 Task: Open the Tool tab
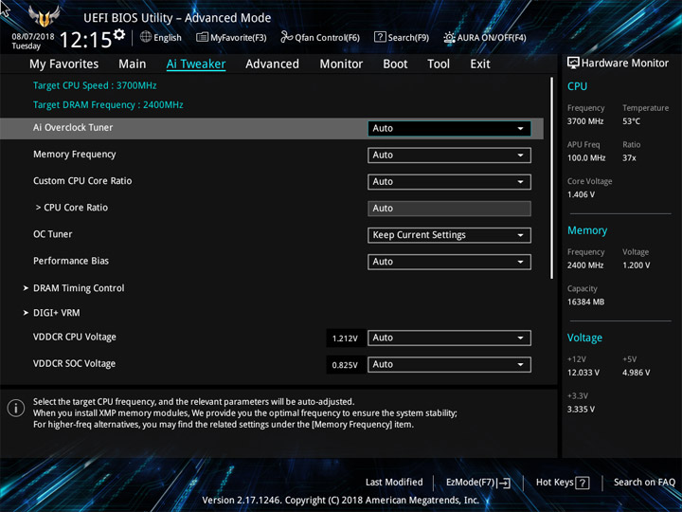(439, 64)
